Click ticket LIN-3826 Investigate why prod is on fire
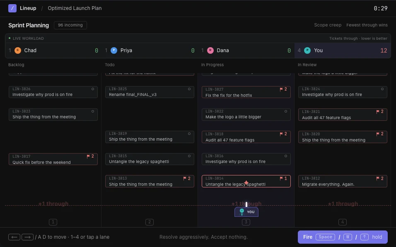Screen dimensions: 396x247 pyautogui.click(x=53, y=92)
